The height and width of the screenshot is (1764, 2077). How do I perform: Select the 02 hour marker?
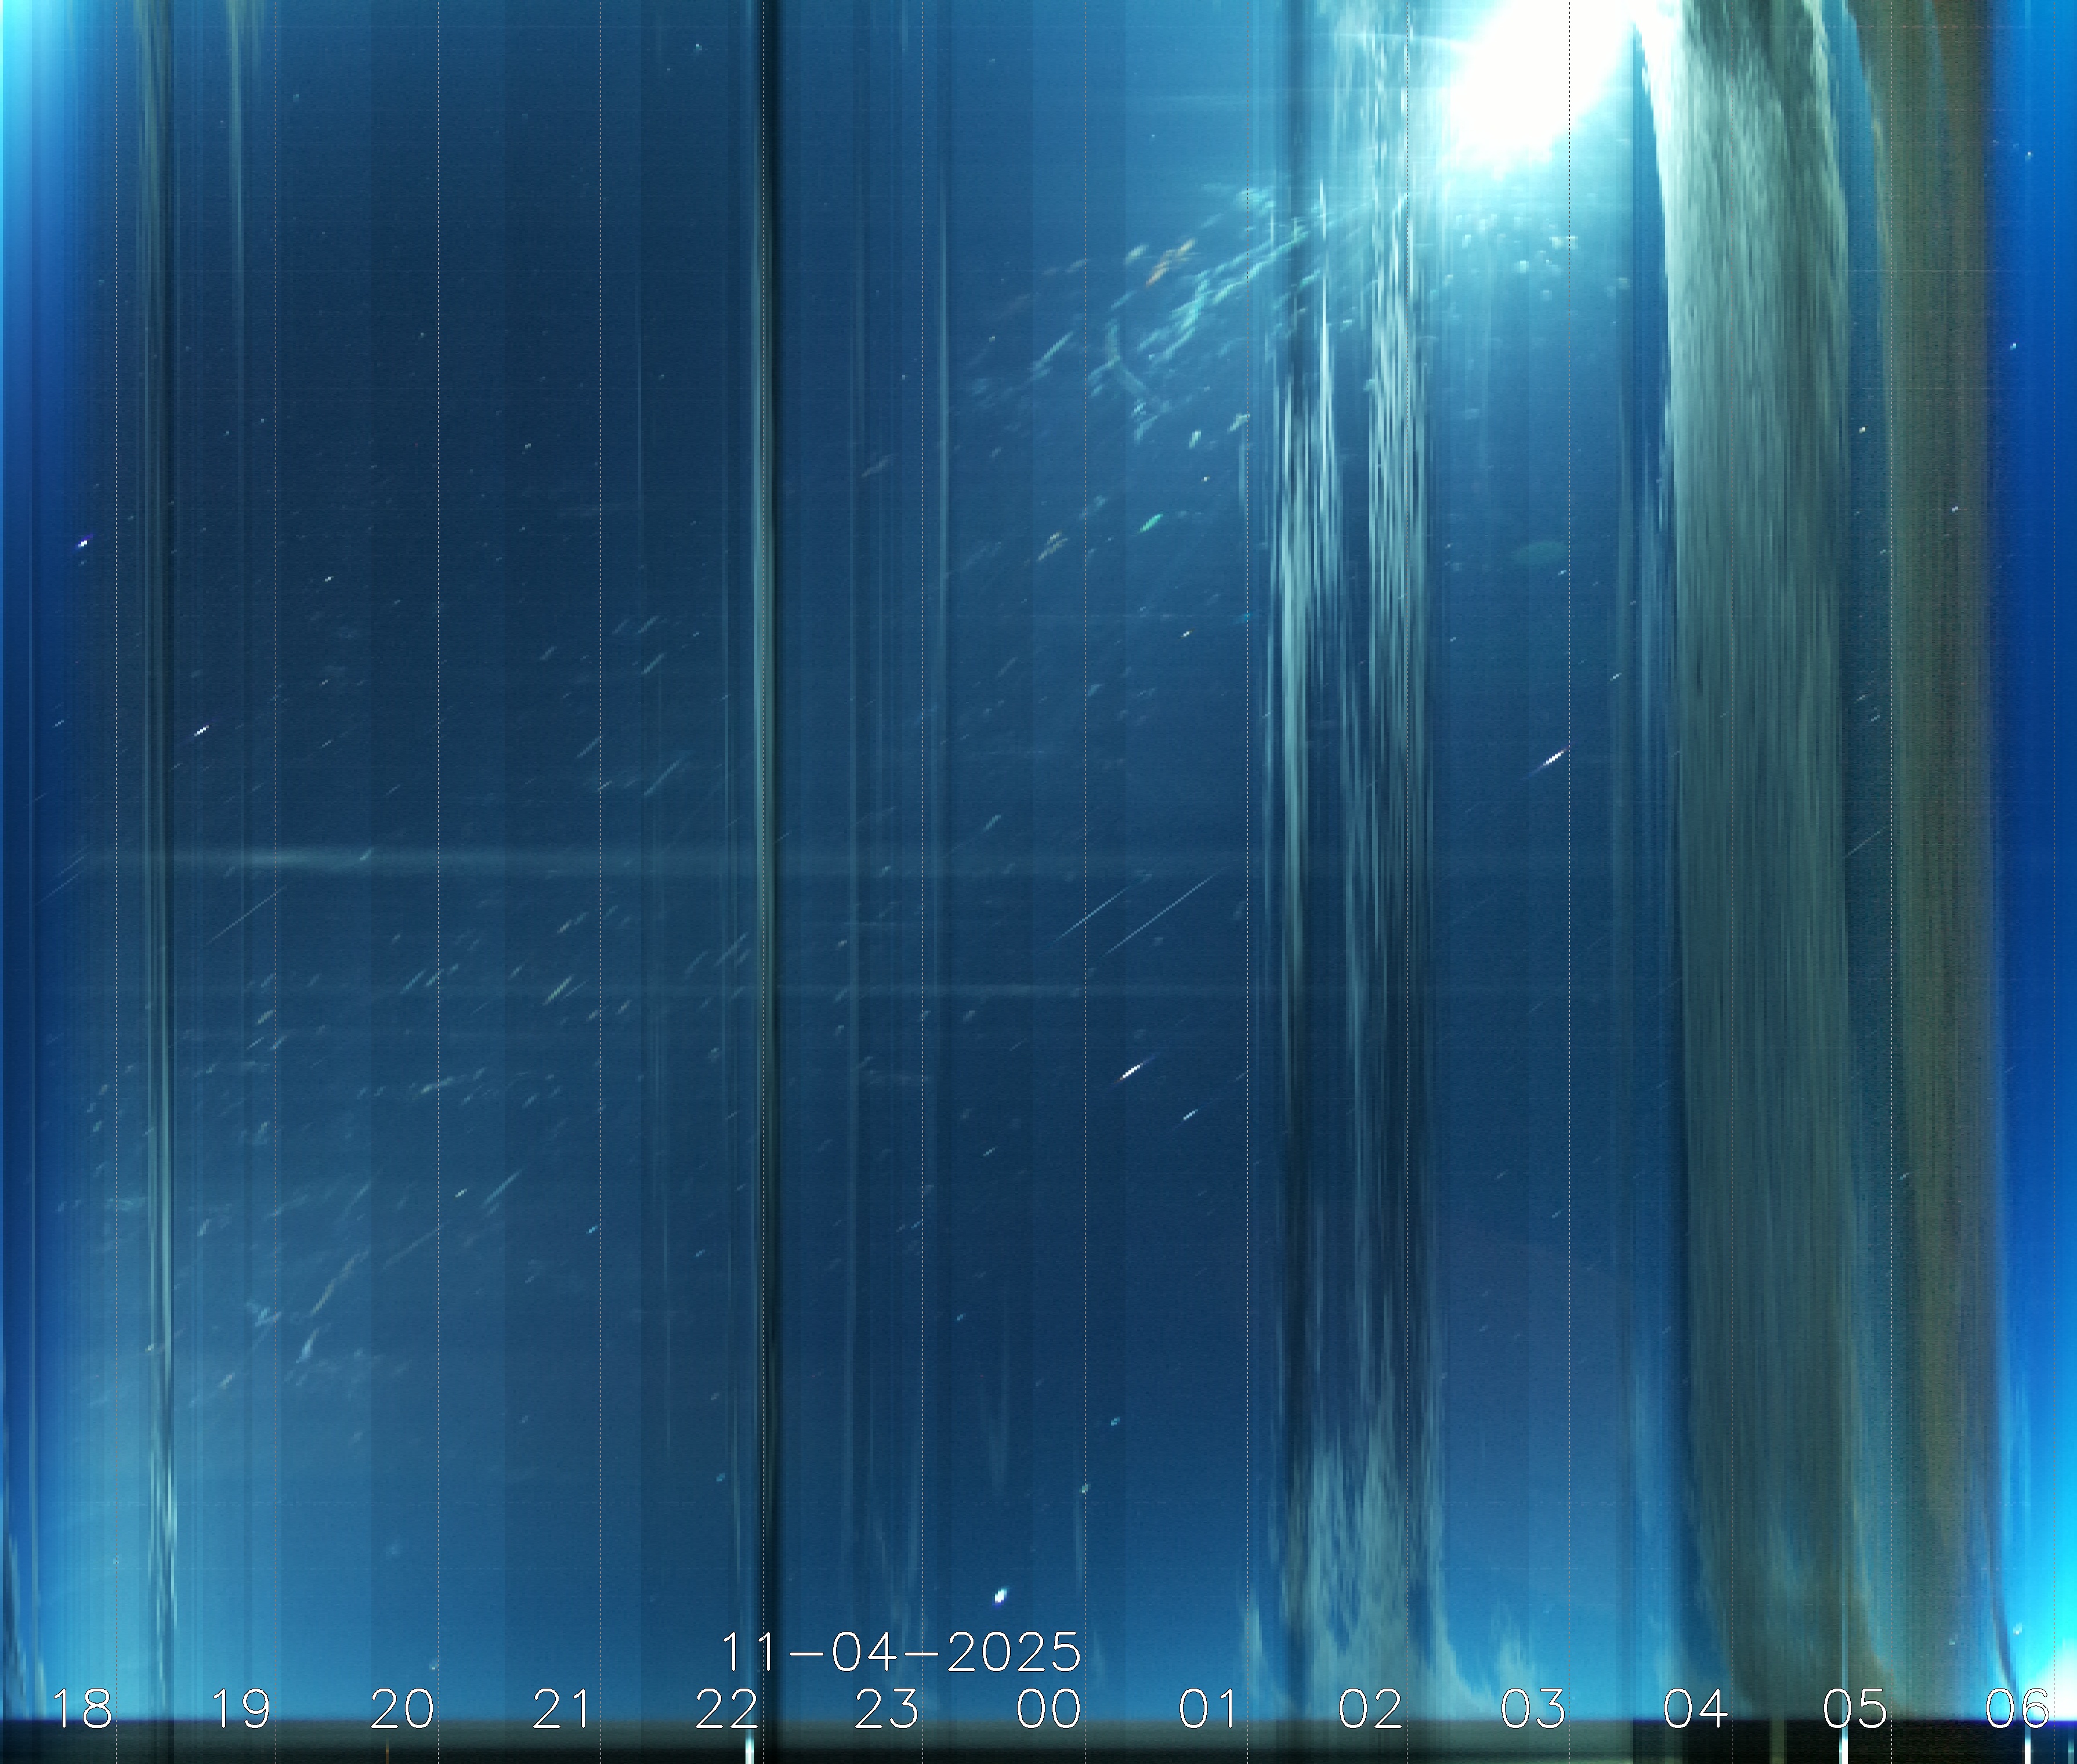click(x=1371, y=1709)
